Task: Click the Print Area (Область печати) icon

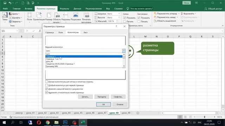Action: click(57, 18)
